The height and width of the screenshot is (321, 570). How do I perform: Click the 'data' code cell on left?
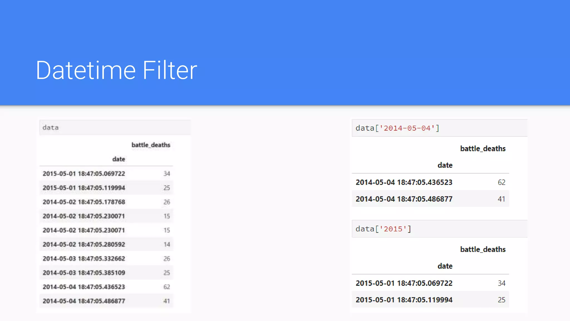coord(115,128)
